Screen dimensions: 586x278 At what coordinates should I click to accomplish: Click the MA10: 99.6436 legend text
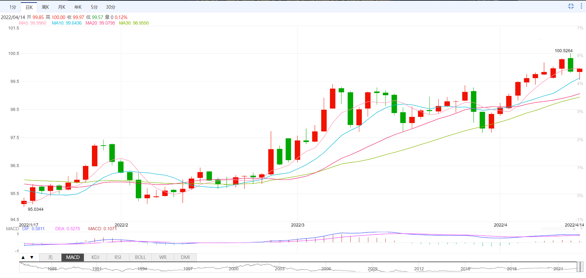pos(67,23)
